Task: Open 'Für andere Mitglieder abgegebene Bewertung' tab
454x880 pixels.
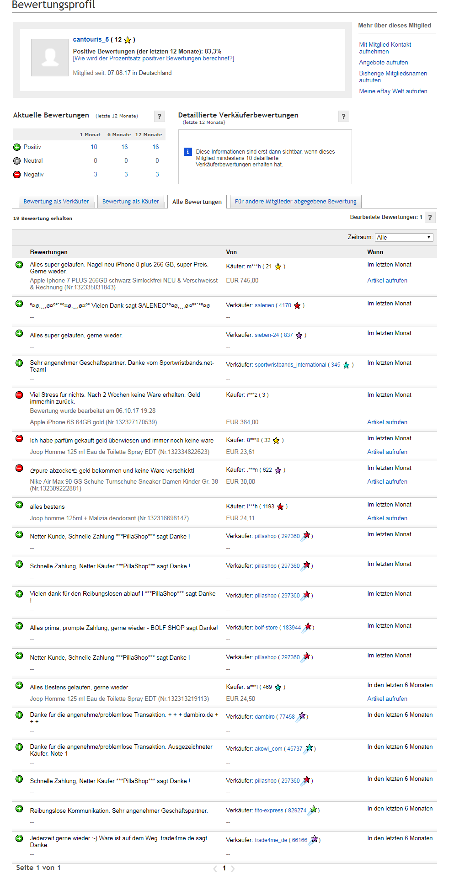Action: 295,202
